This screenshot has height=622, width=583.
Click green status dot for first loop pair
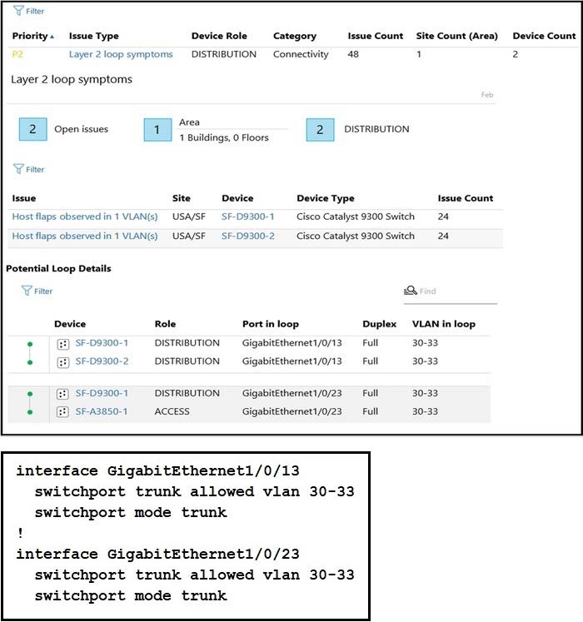point(30,343)
